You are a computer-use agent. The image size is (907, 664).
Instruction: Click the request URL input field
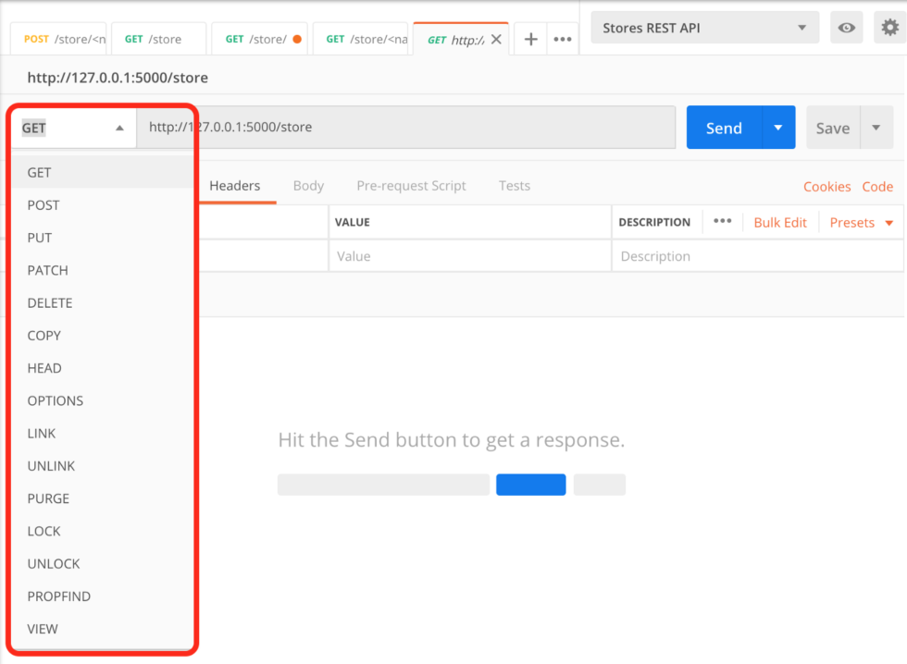tap(405, 128)
